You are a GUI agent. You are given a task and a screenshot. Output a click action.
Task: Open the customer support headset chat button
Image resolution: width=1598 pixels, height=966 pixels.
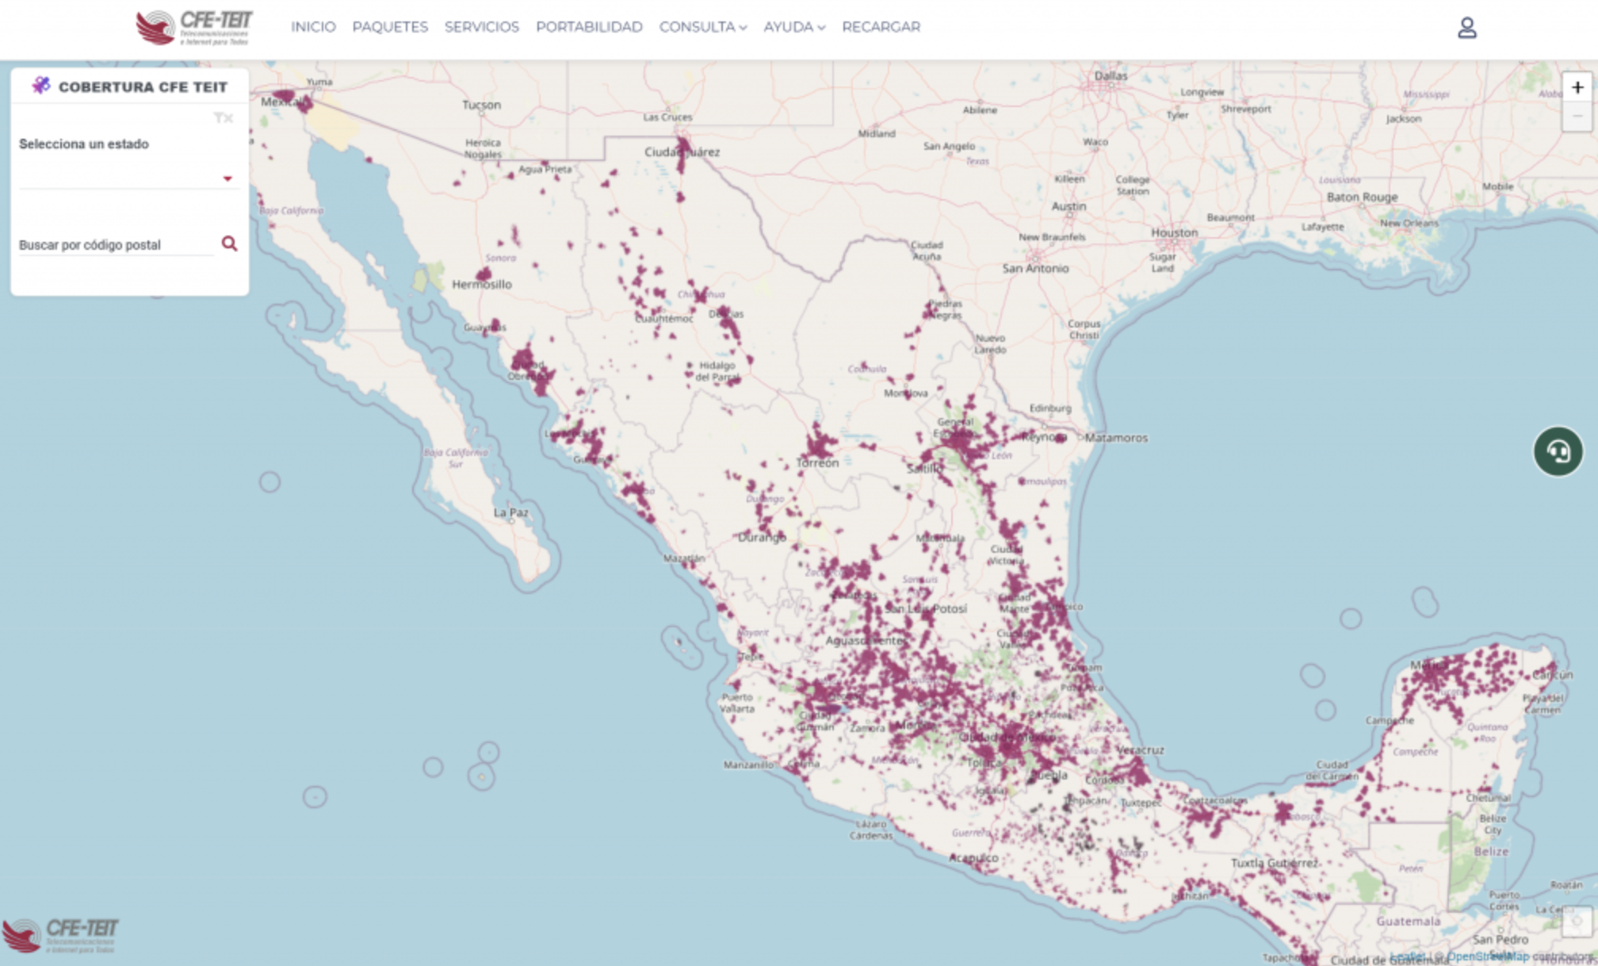[1558, 451]
